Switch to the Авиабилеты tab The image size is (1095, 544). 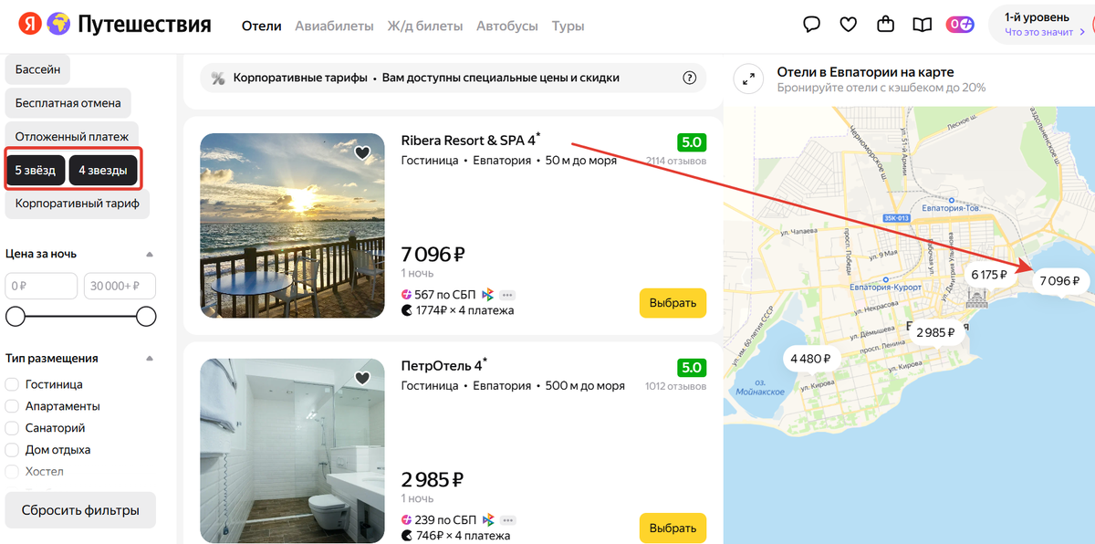(334, 26)
